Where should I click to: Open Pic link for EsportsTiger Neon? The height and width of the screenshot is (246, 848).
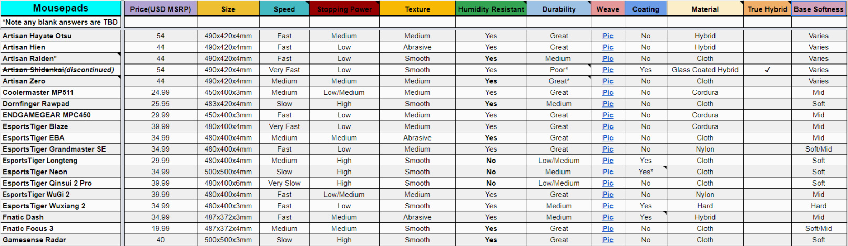point(608,172)
